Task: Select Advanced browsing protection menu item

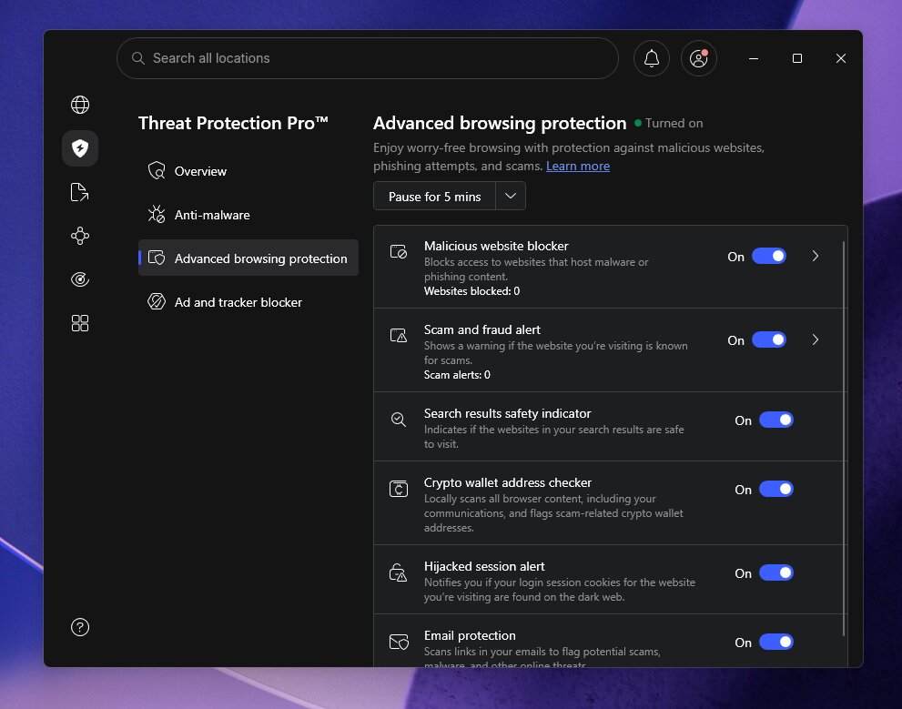Action: point(248,258)
